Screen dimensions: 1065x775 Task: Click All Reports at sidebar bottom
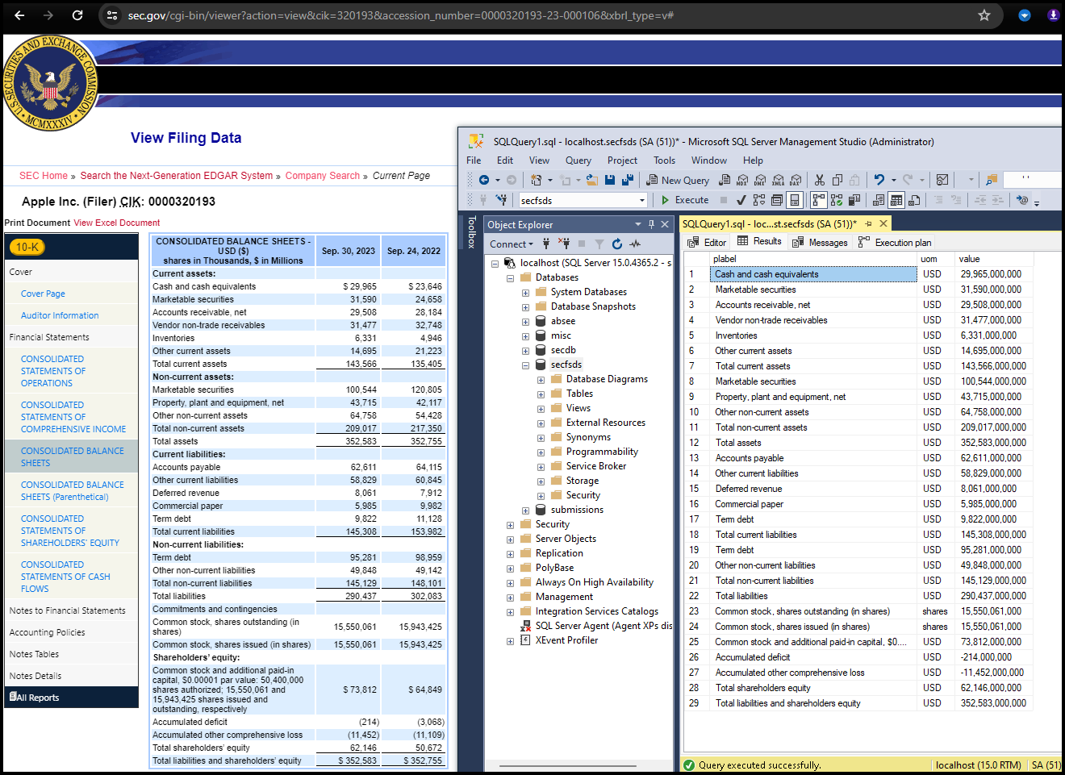click(34, 698)
